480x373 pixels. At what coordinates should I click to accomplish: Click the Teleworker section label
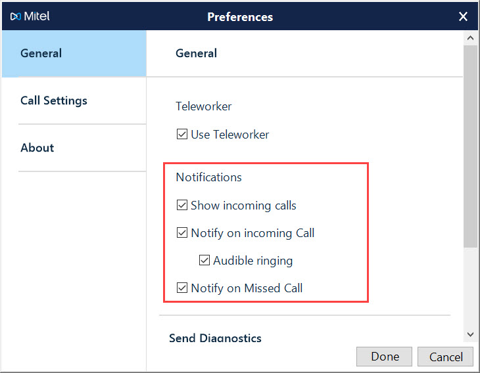pyautogui.click(x=203, y=106)
